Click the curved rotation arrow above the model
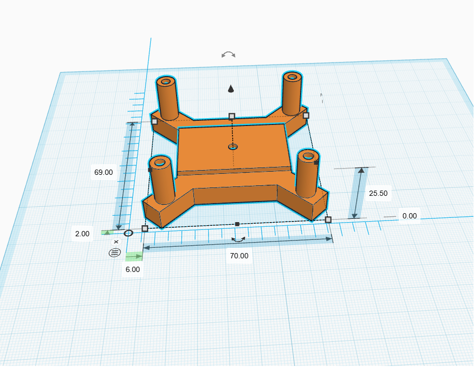Viewport: 474px width, 367px height. (x=228, y=55)
